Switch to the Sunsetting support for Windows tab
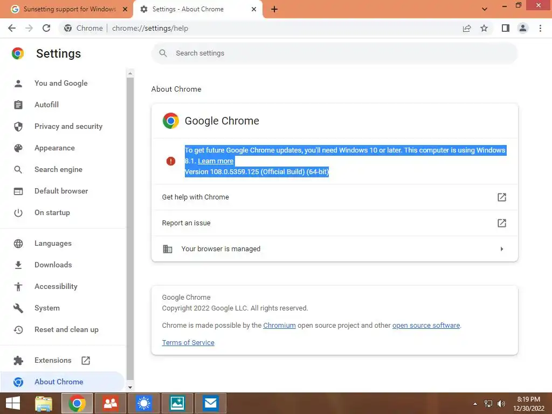 [66, 9]
